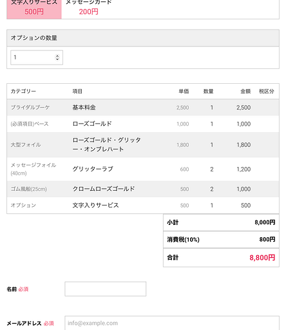Click the 名前 text input field
The height and width of the screenshot is (330, 286).
tap(106, 289)
